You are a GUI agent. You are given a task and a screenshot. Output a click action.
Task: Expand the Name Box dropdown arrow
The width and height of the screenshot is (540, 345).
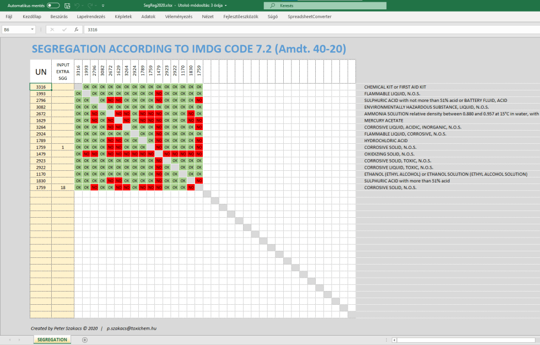33,30
